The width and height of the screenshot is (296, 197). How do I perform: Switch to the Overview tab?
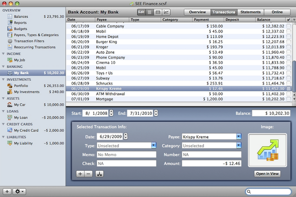pyautogui.click(x=197, y=11)
